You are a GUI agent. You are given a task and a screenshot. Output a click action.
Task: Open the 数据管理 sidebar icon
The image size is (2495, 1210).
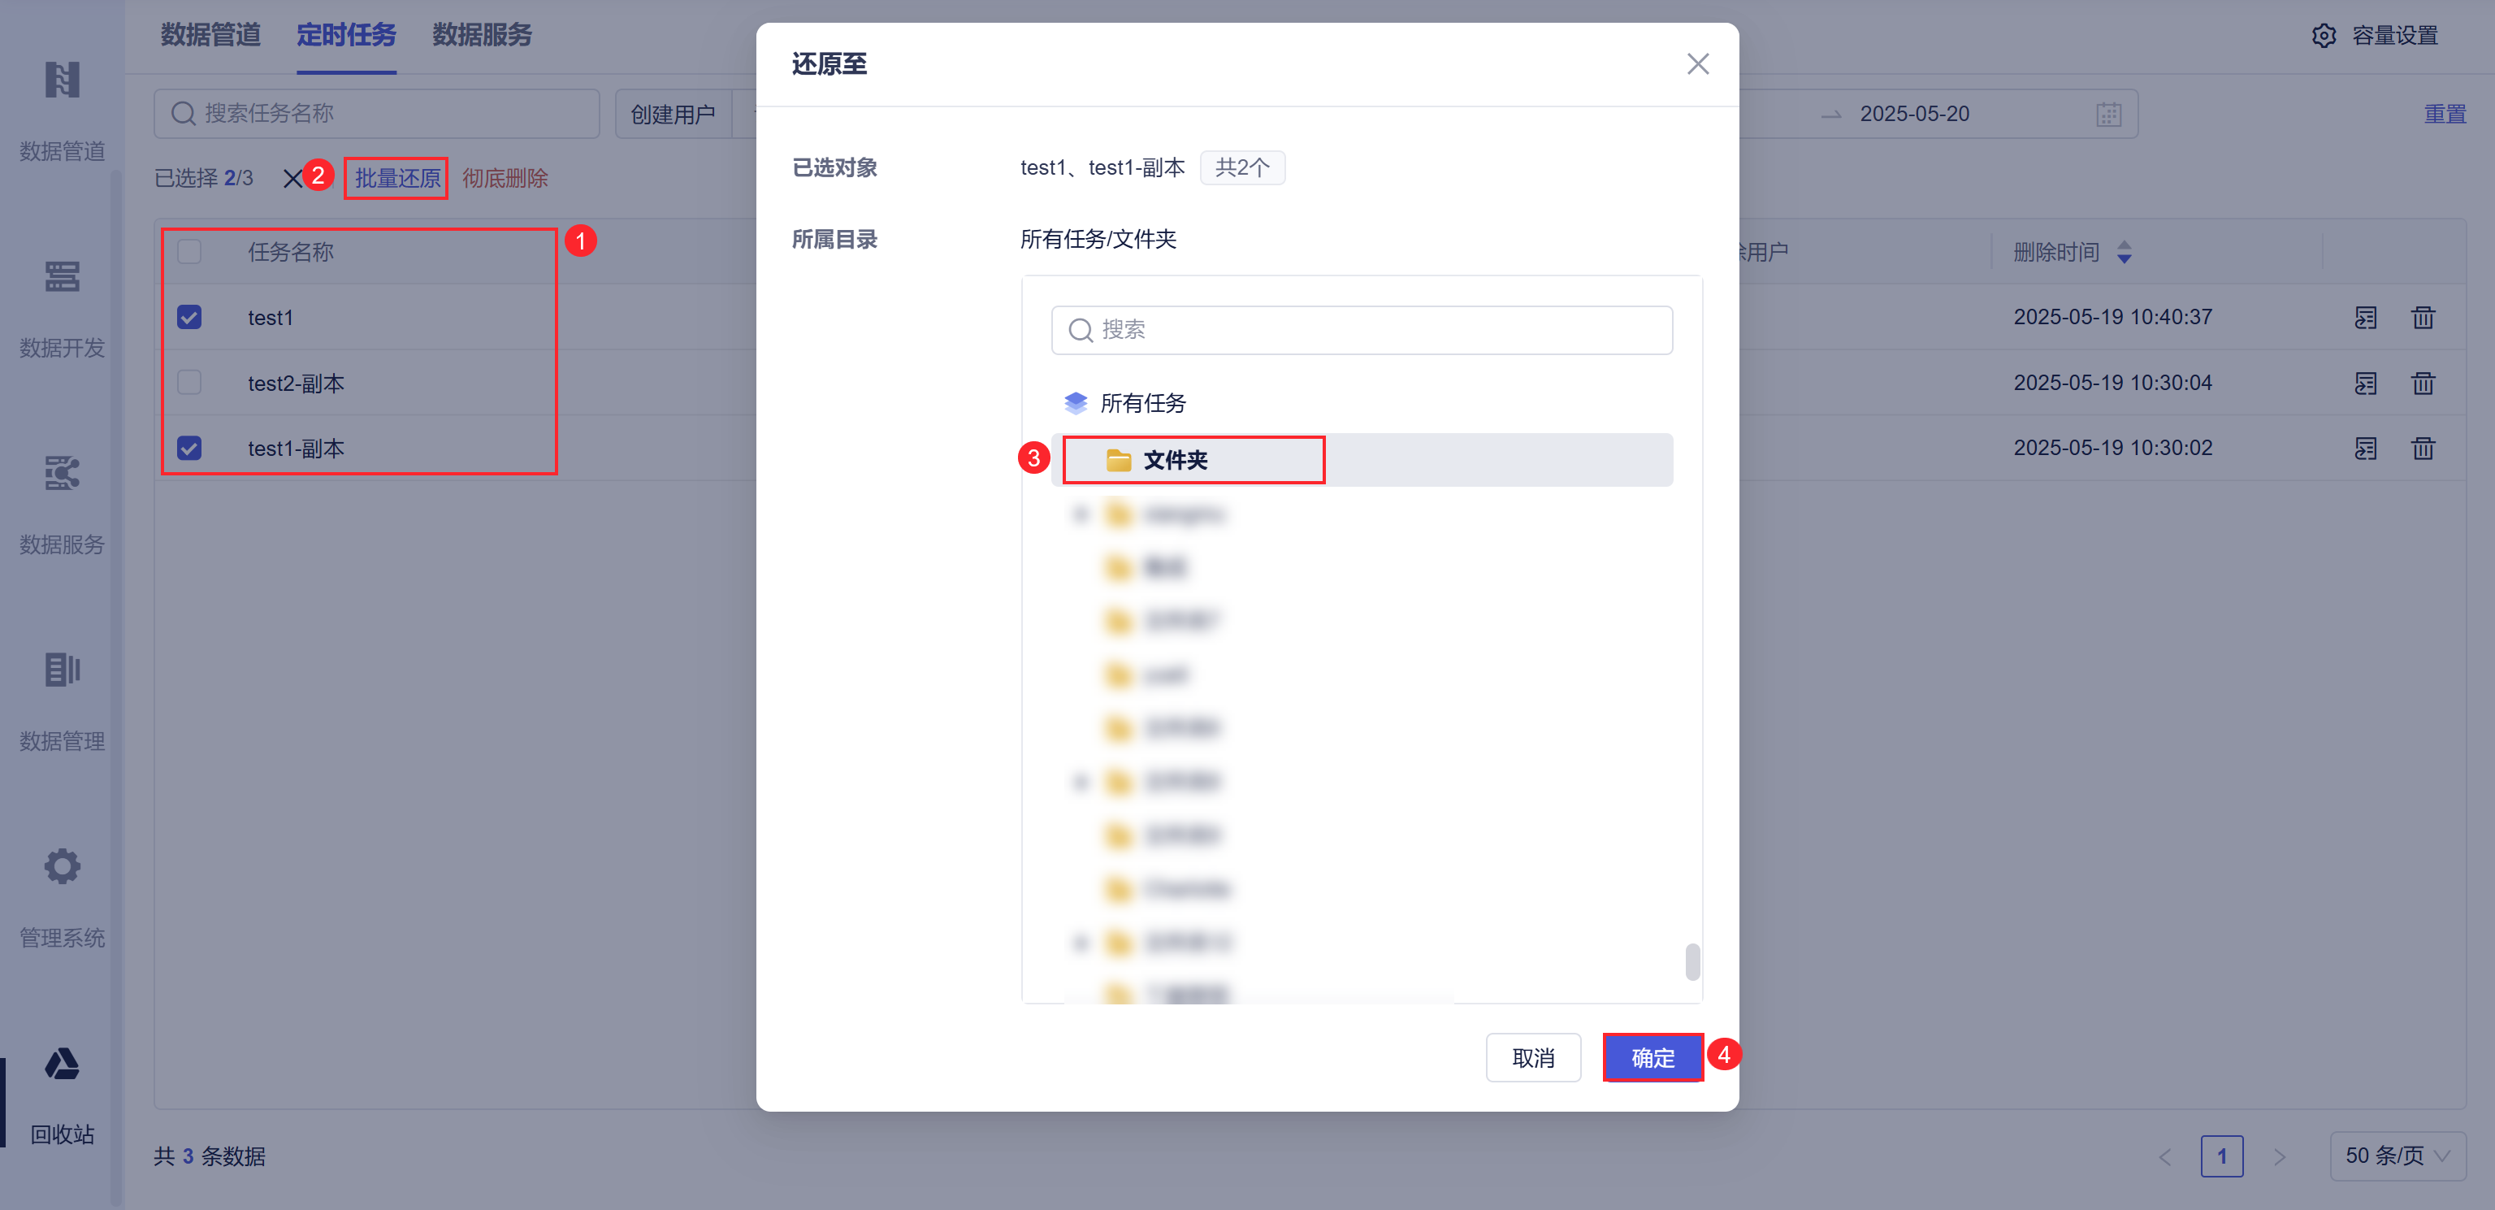pos(62,670)
